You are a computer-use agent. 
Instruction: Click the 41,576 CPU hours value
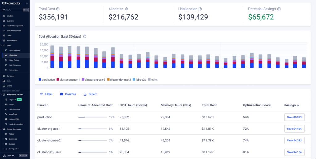click(124, 140)
